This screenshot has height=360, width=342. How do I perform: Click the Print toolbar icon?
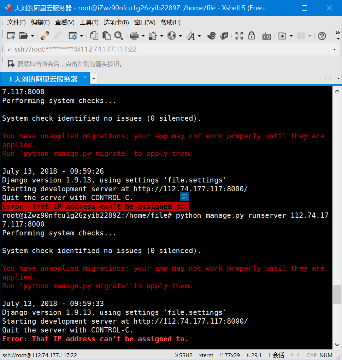(x=134, y=36)
